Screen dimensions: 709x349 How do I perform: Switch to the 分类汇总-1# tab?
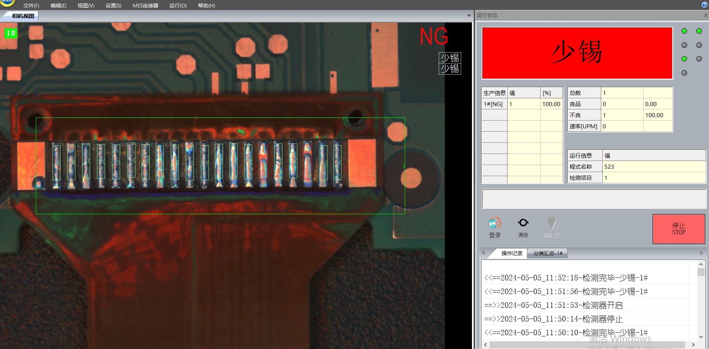[548, 253]
